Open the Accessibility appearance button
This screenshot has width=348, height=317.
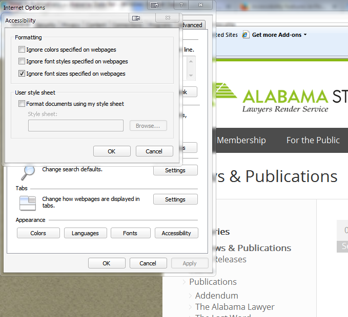coord(176,233)
